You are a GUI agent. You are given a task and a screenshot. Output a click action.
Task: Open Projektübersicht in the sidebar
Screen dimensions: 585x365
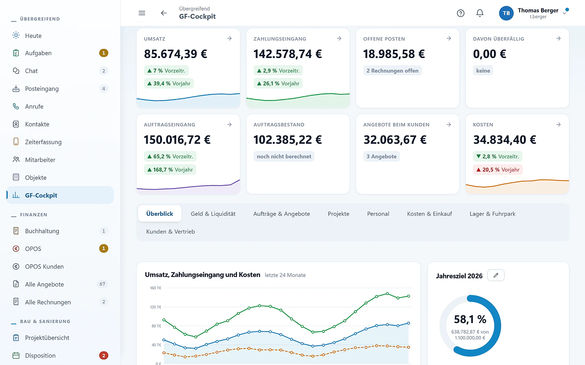60,338
